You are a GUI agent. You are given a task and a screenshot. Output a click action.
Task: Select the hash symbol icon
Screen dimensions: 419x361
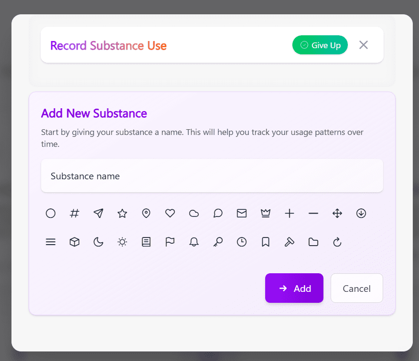pos(75,214)
